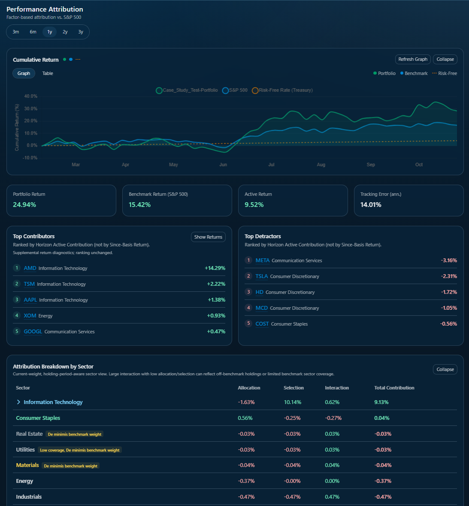Viewport: 469px width, 506px height.
Task: Open the COST ticker link
Action: tap(262, 323)
